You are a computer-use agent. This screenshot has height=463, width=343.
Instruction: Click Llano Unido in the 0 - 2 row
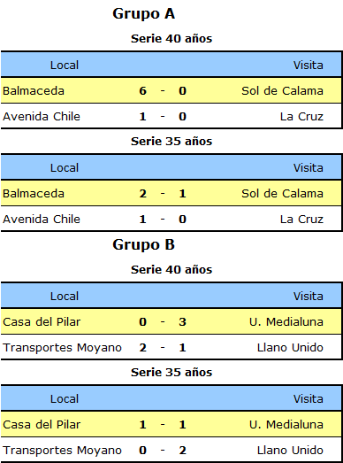pyautogui.click(x=290, y=451)
